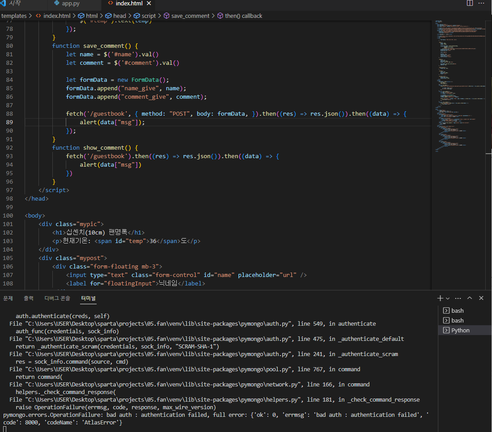The image size is (492, 432).
Task: Click the <body> tag on line 100
Action: coord(35,216)
